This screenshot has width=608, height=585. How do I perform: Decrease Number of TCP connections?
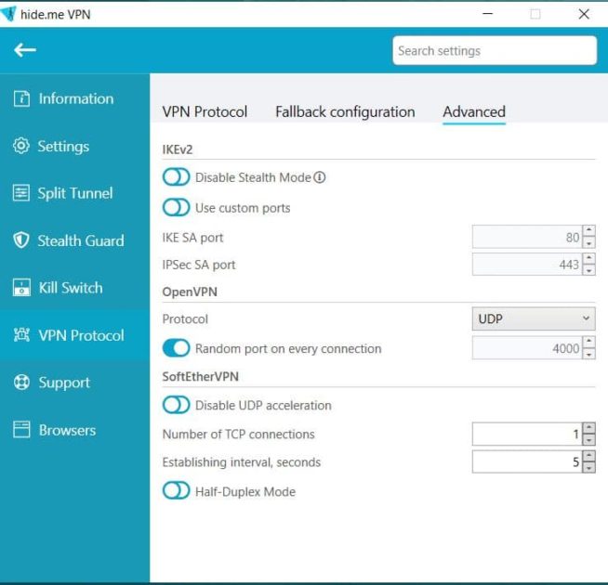(x=589, y=440)
